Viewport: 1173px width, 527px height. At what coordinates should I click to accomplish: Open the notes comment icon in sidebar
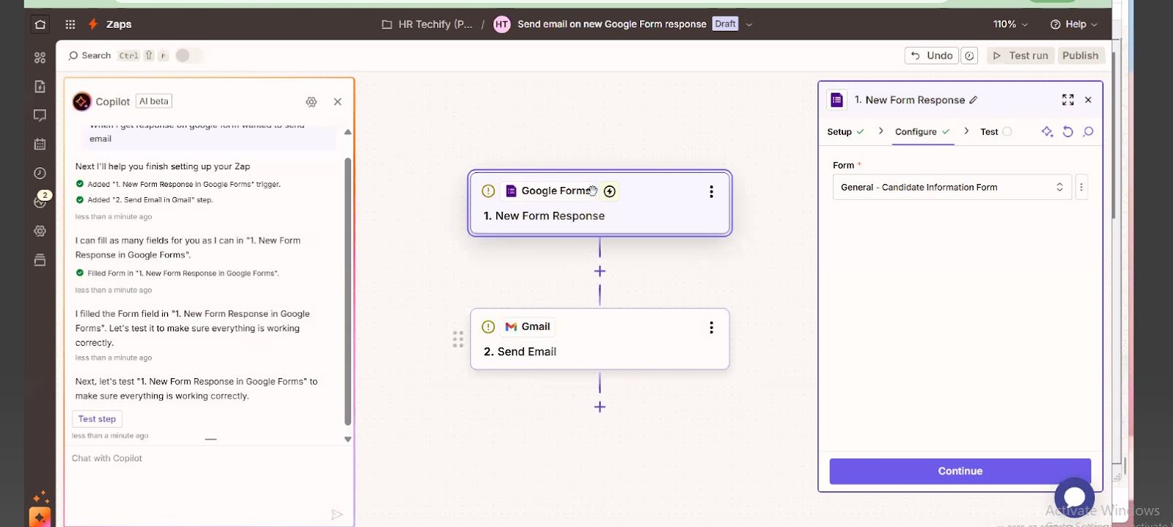point(40,115)
